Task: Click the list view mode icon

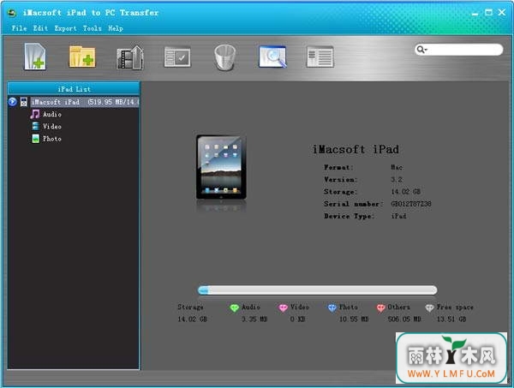Action: coord(320,57)
